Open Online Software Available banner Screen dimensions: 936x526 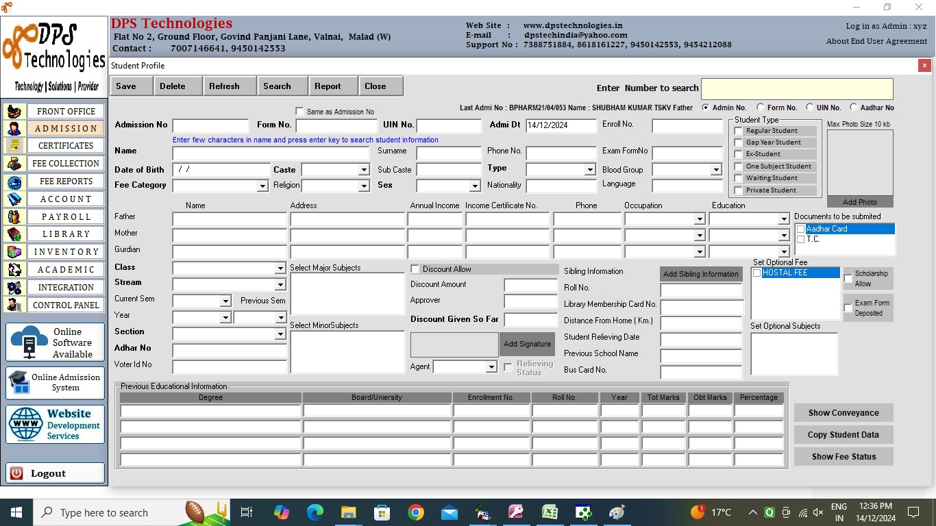[56, 342]
